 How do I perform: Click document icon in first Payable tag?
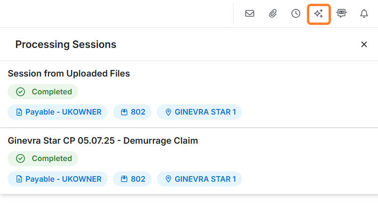click(19, 112)
